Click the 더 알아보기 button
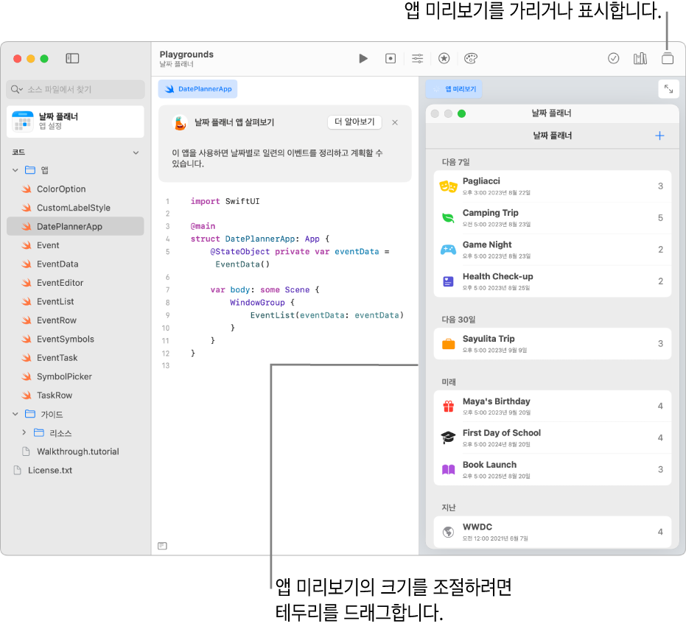686x629 pixels. tap(355, 122)
